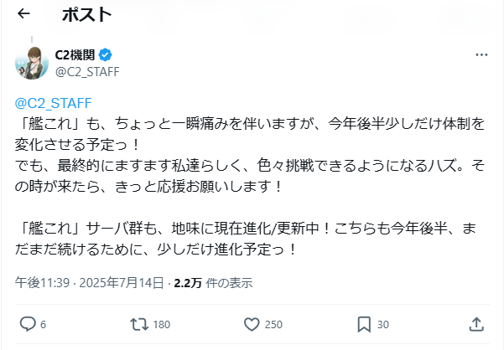This screenshot has width=504, height=350.
Task: Open the share icon menu
Action: tap(475, 323)
